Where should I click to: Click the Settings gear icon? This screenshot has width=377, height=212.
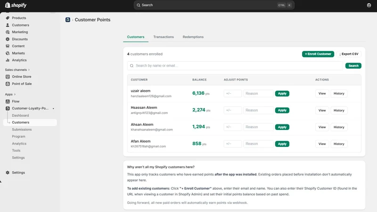[8, 172]
